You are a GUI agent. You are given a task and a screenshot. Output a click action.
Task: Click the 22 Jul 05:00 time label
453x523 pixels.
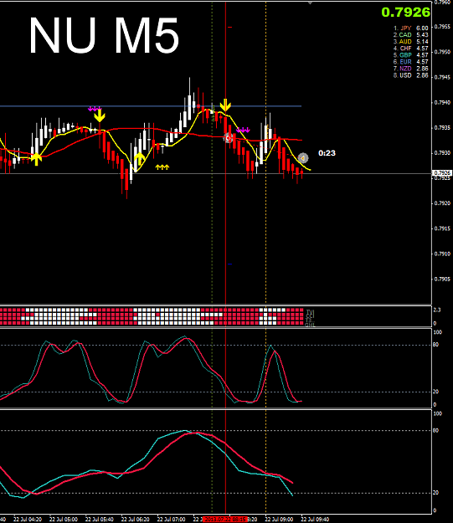click(64, 520)
